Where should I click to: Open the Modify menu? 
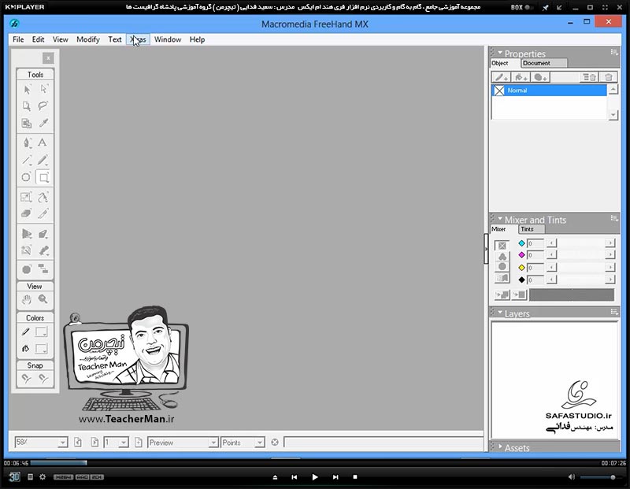[x=88, y=39]
